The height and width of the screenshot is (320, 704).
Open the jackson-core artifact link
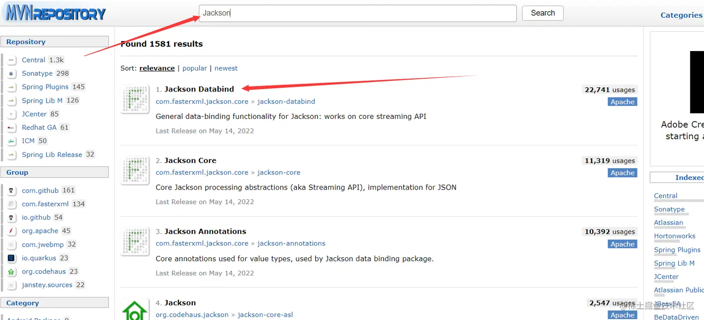pyautogui.click(x=279, y=172)
